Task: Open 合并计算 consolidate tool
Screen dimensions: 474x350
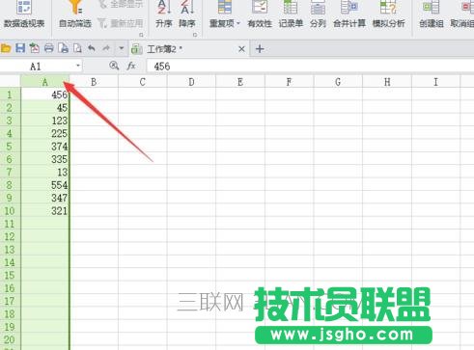Action: tap(349, 14)
